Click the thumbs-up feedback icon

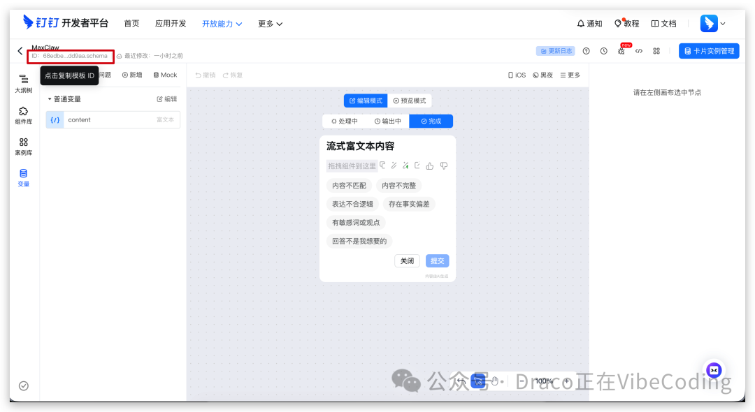pos(431,165)
